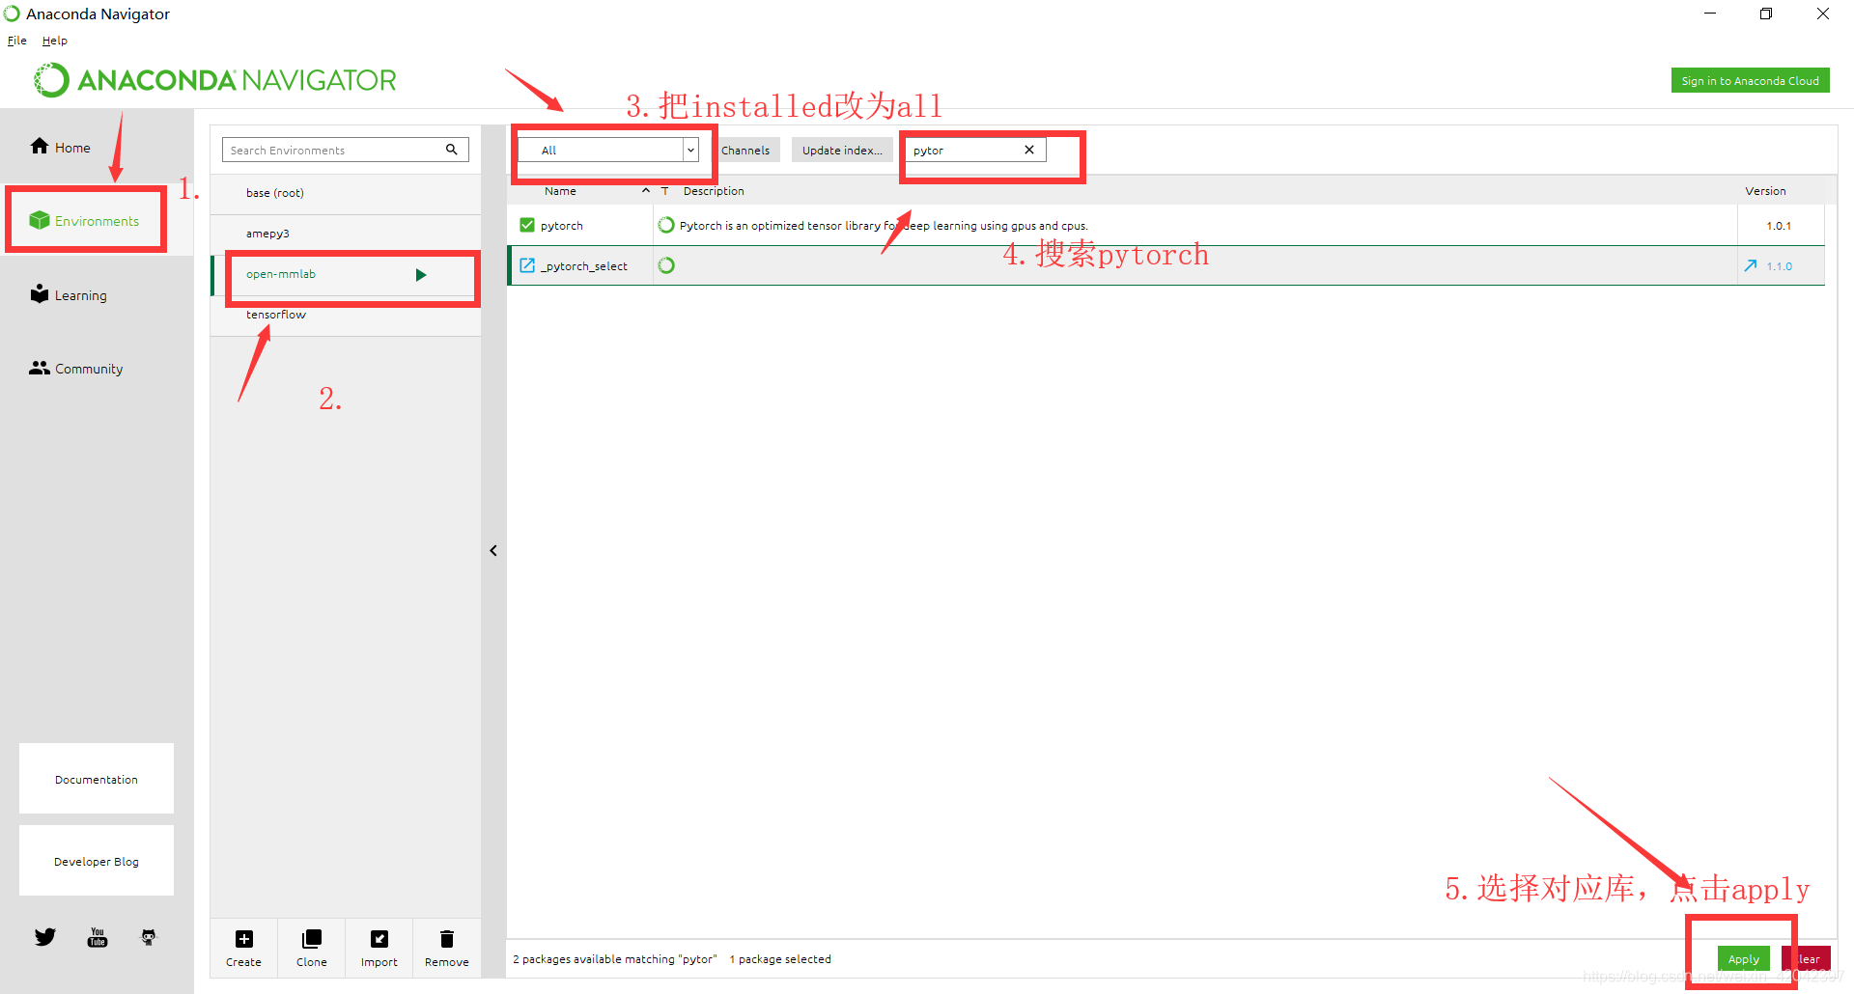Switch to the Environments section

(x=84, y=221)
